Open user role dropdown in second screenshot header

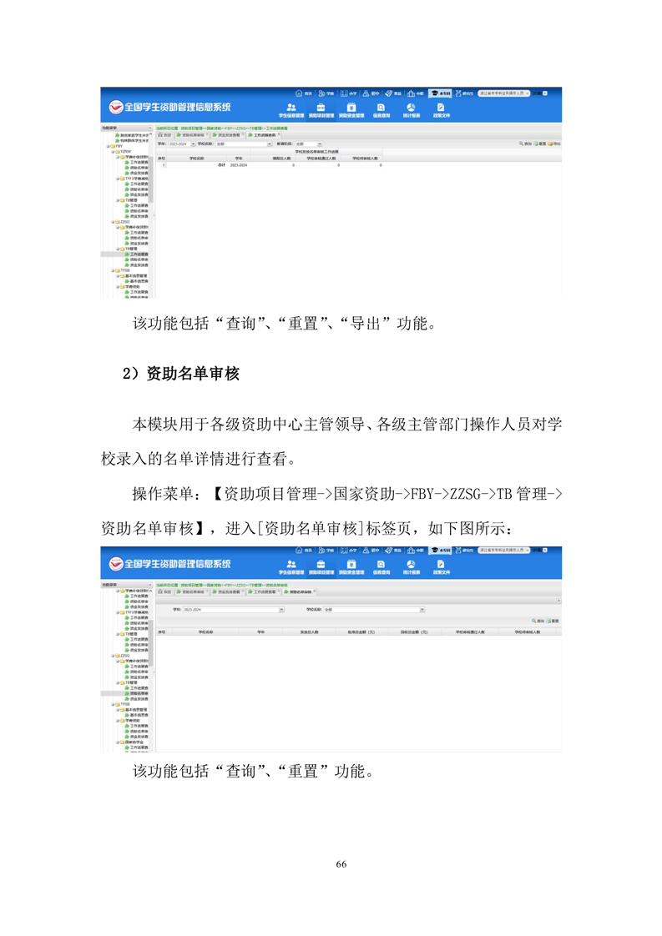coord(503,550)
